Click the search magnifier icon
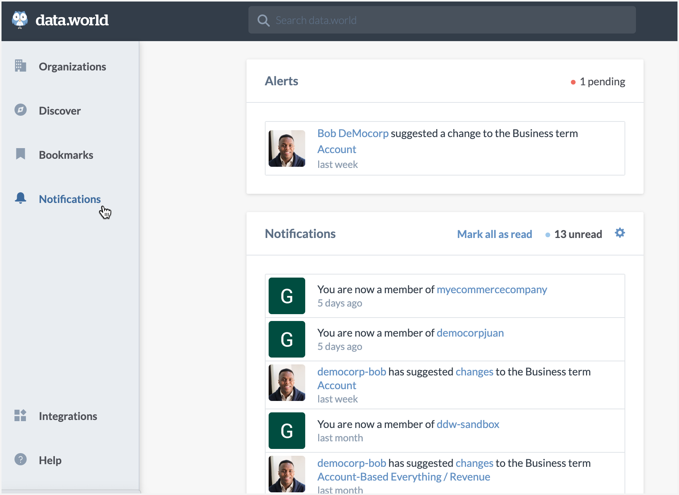Image resolution: width=679 pixels, height=495 pixels. click(x=263, y=20)
